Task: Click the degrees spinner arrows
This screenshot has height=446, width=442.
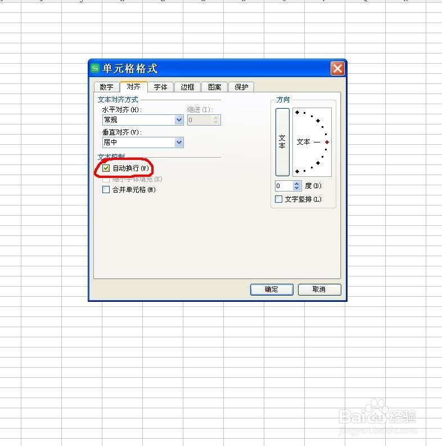Action: click(x=297, y=186)
